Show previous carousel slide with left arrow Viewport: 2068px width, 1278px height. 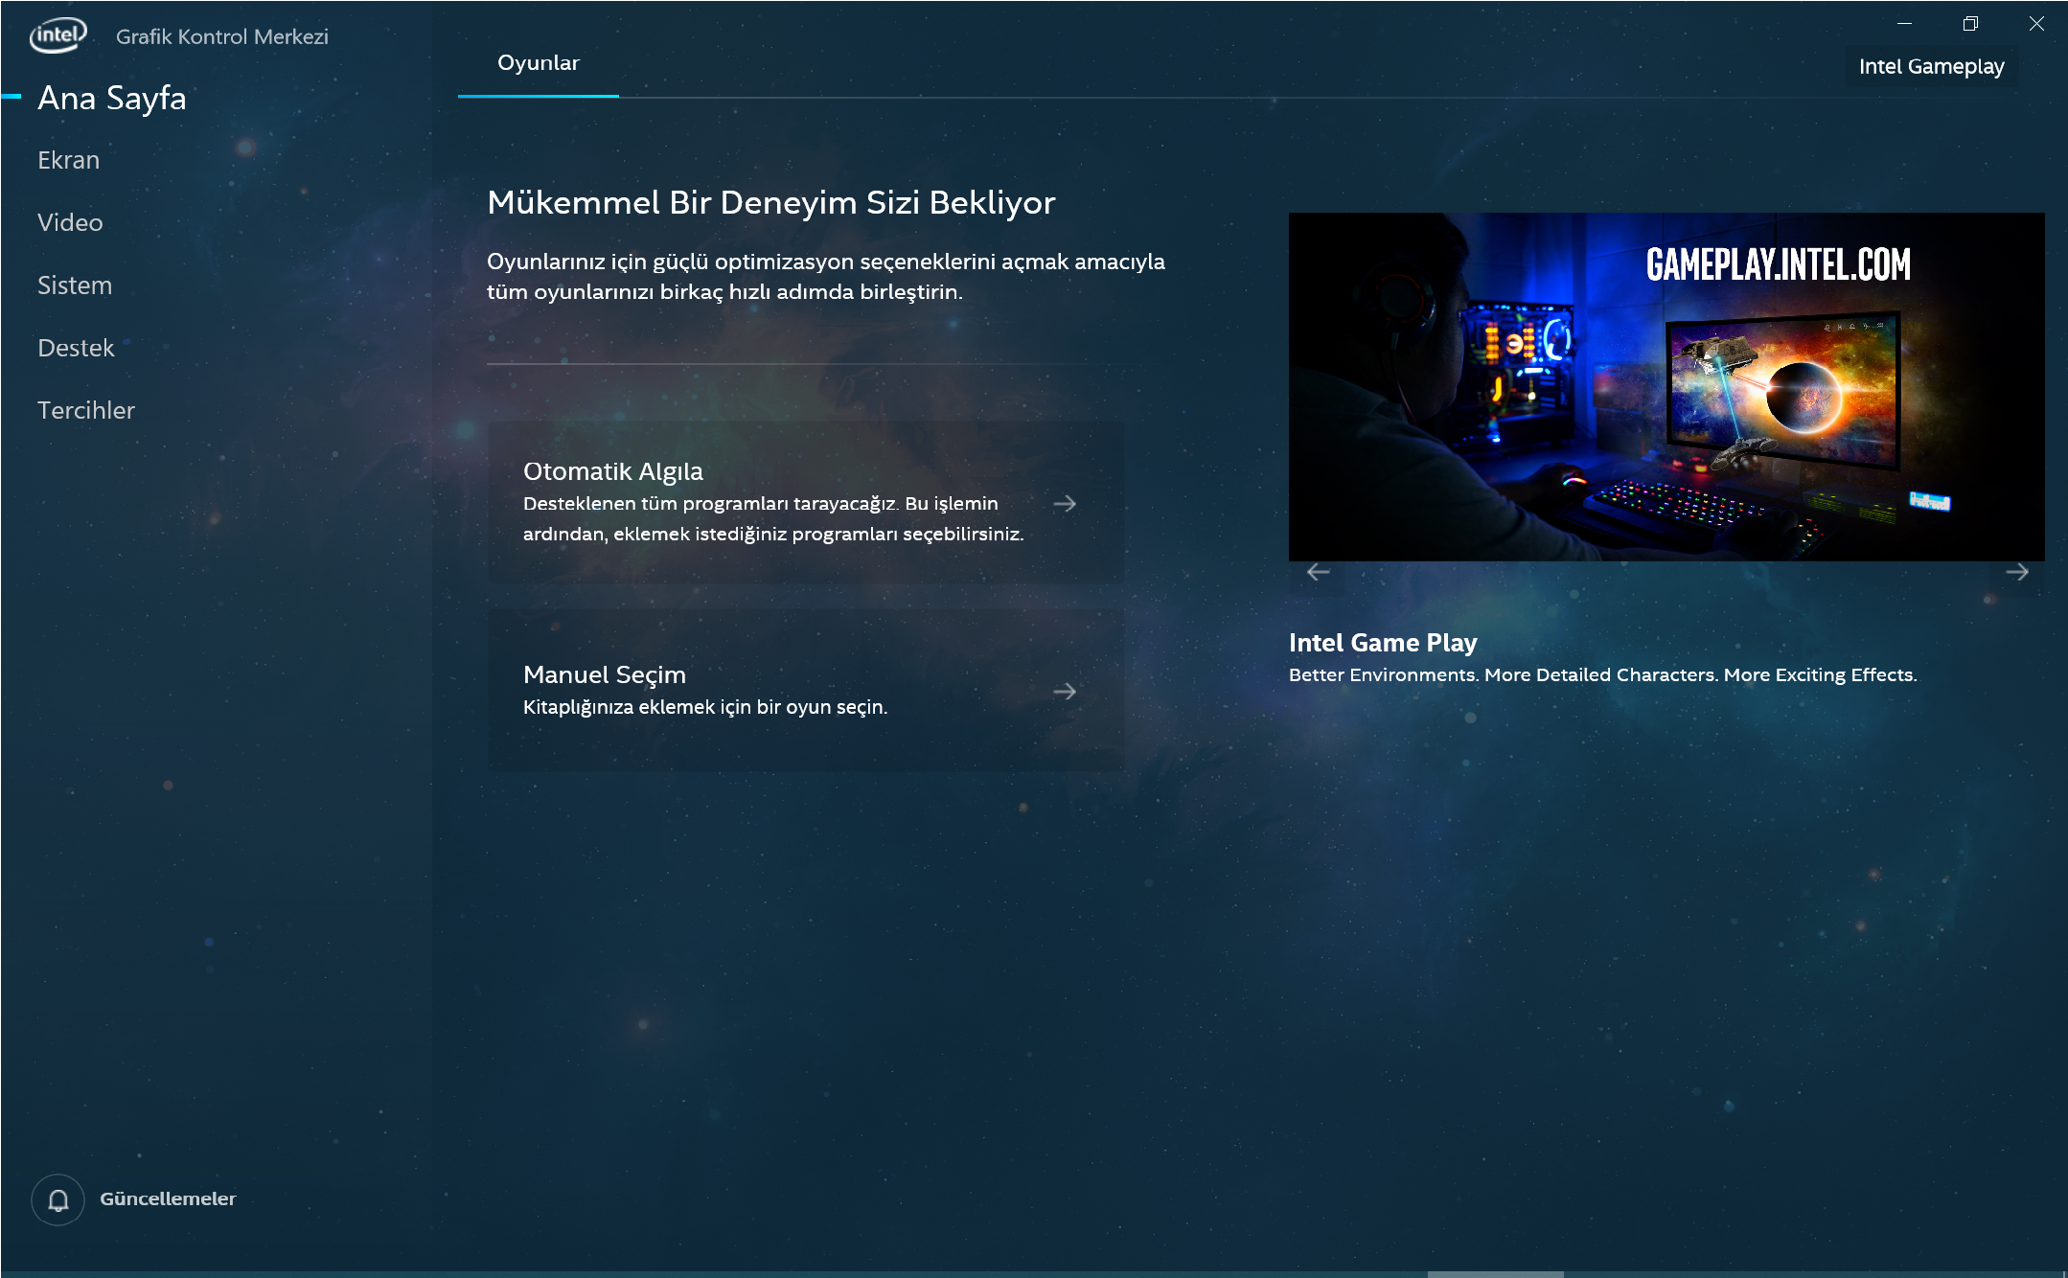pos(1319,572)
